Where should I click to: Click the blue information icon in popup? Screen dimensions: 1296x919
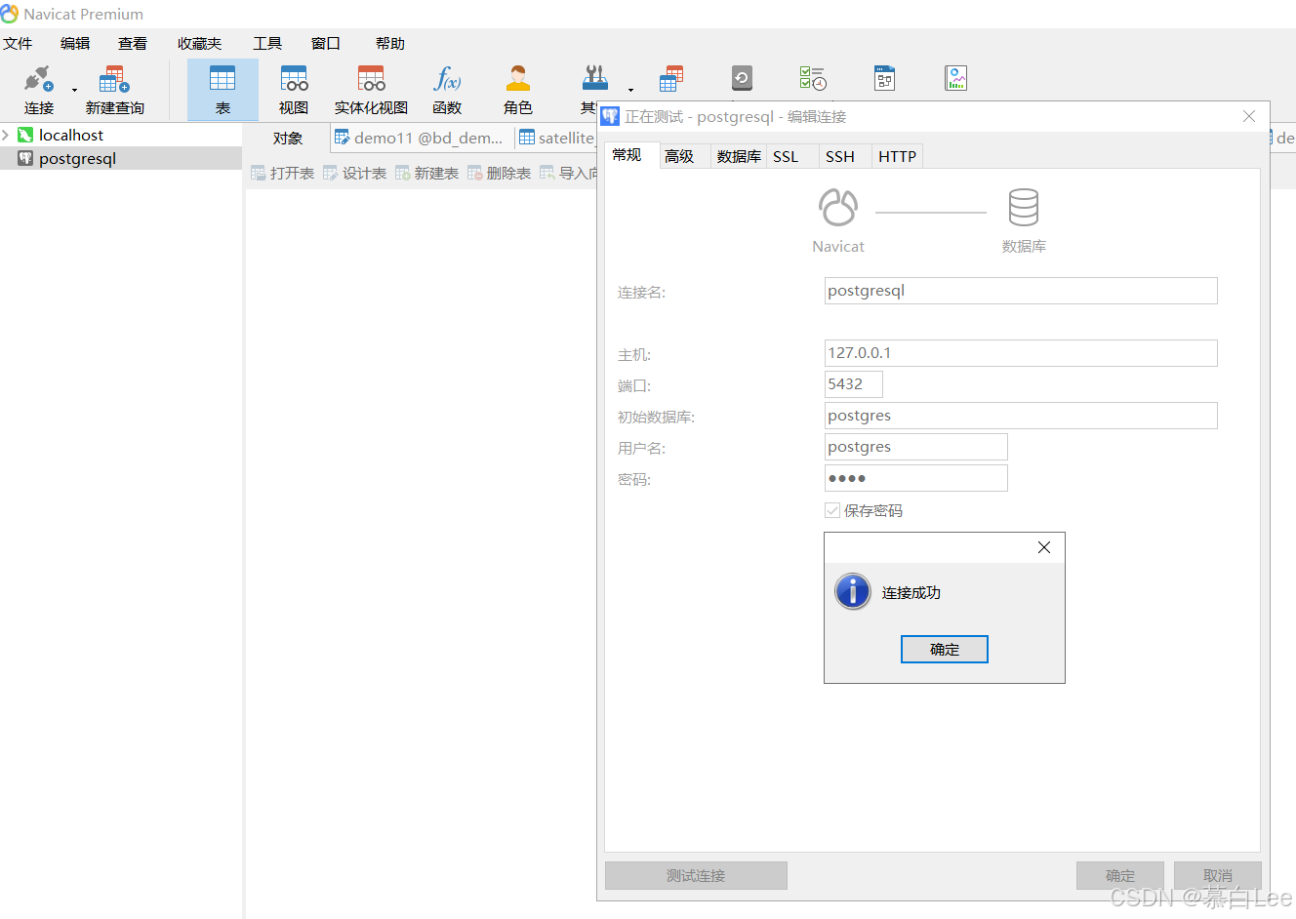click(x=853, y=591)
